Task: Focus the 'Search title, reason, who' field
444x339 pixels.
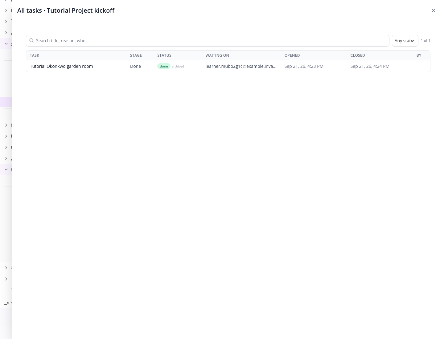Action: 208,41
